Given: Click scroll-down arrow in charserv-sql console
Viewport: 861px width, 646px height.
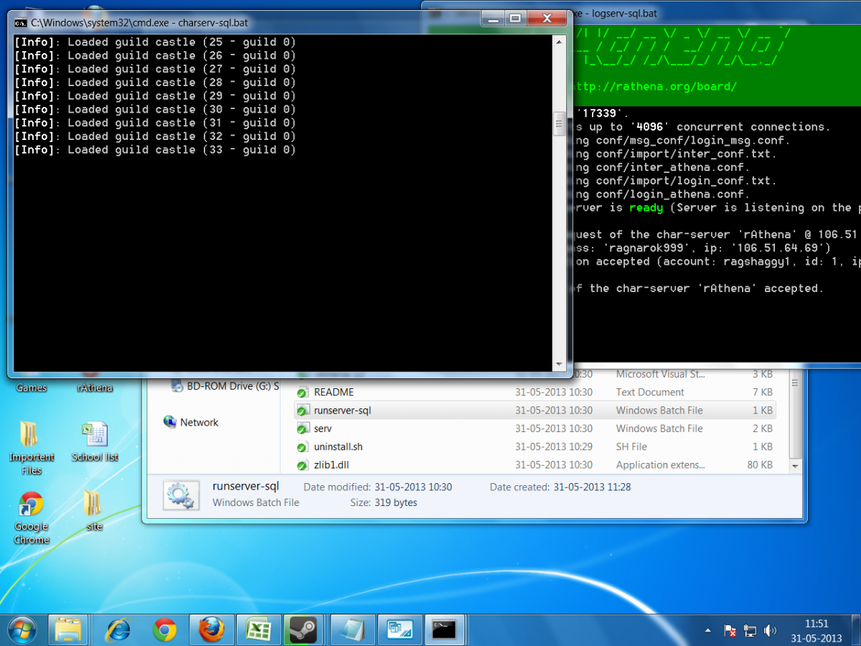Looking at the screenshot, I should pos(559,365).
